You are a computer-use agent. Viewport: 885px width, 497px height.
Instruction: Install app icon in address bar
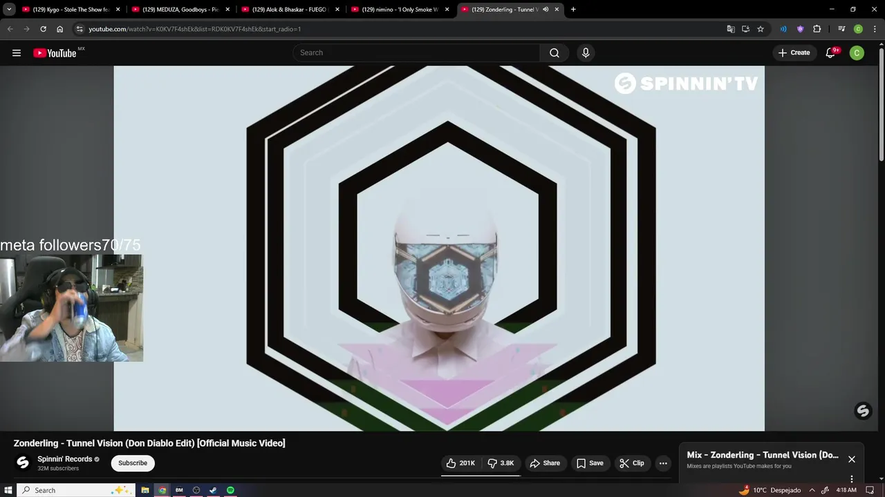point(745,29)
